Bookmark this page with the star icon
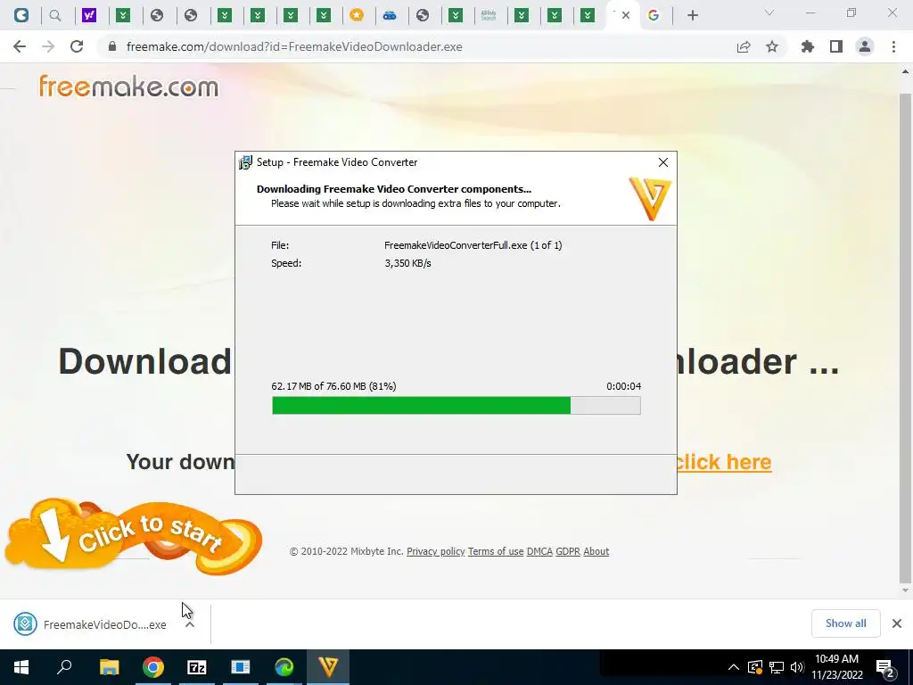The width and height of the screenshot is (913, 685). (x=772, y=46)
